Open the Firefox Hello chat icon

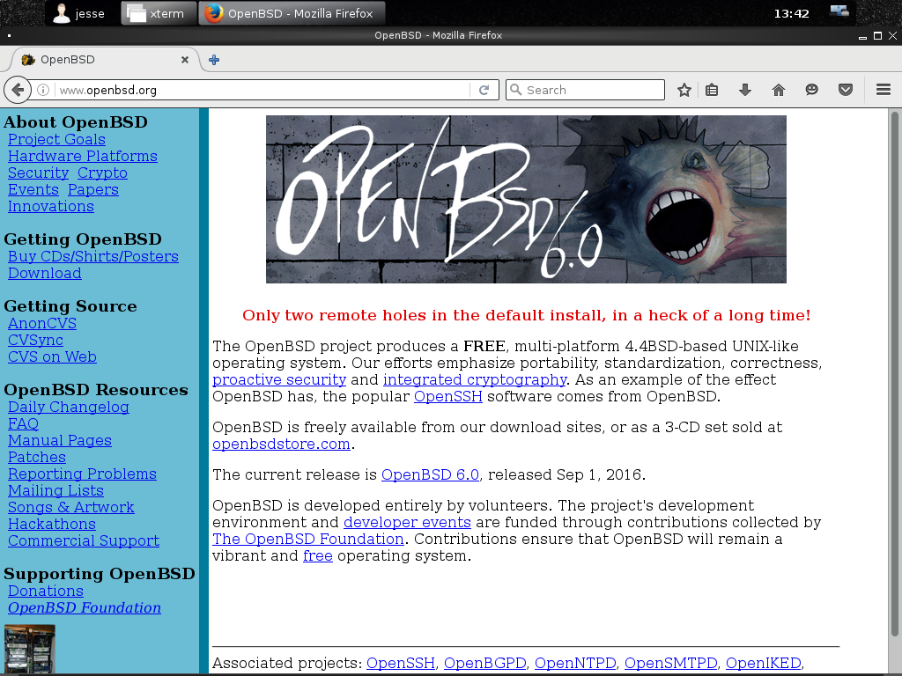click(811, 90)
